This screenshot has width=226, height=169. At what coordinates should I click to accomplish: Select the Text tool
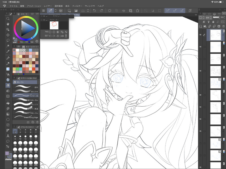click(x=8, y=136)
